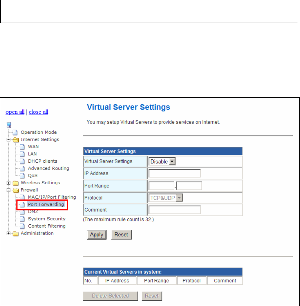Select Administration in the tree
The width and height of the screenshot is (300, 306).
click(x=37, y=234)
